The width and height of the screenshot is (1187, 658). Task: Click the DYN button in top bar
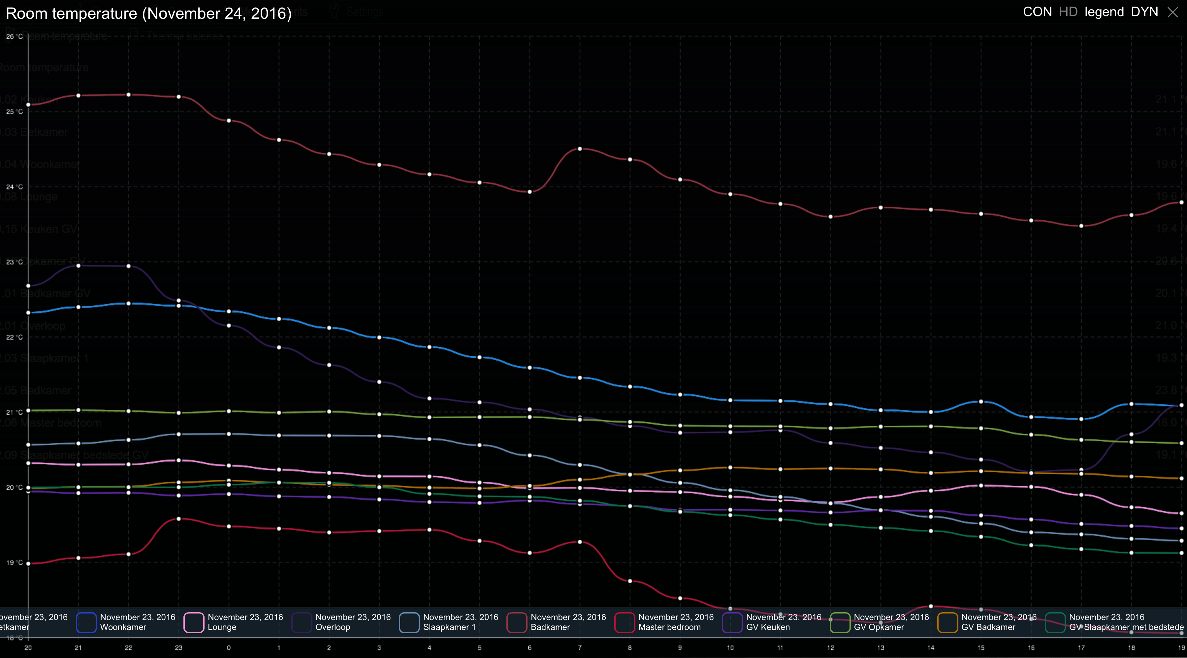(1144, 12)
